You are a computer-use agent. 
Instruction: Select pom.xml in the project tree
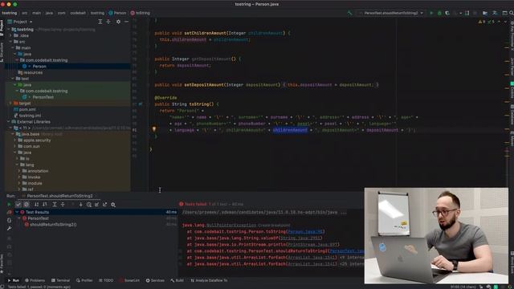(x=27, y=109)
